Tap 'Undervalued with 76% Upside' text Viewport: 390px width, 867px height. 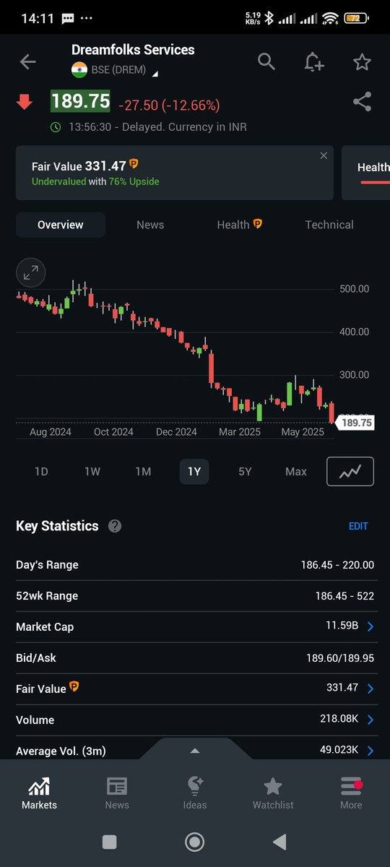95,181
